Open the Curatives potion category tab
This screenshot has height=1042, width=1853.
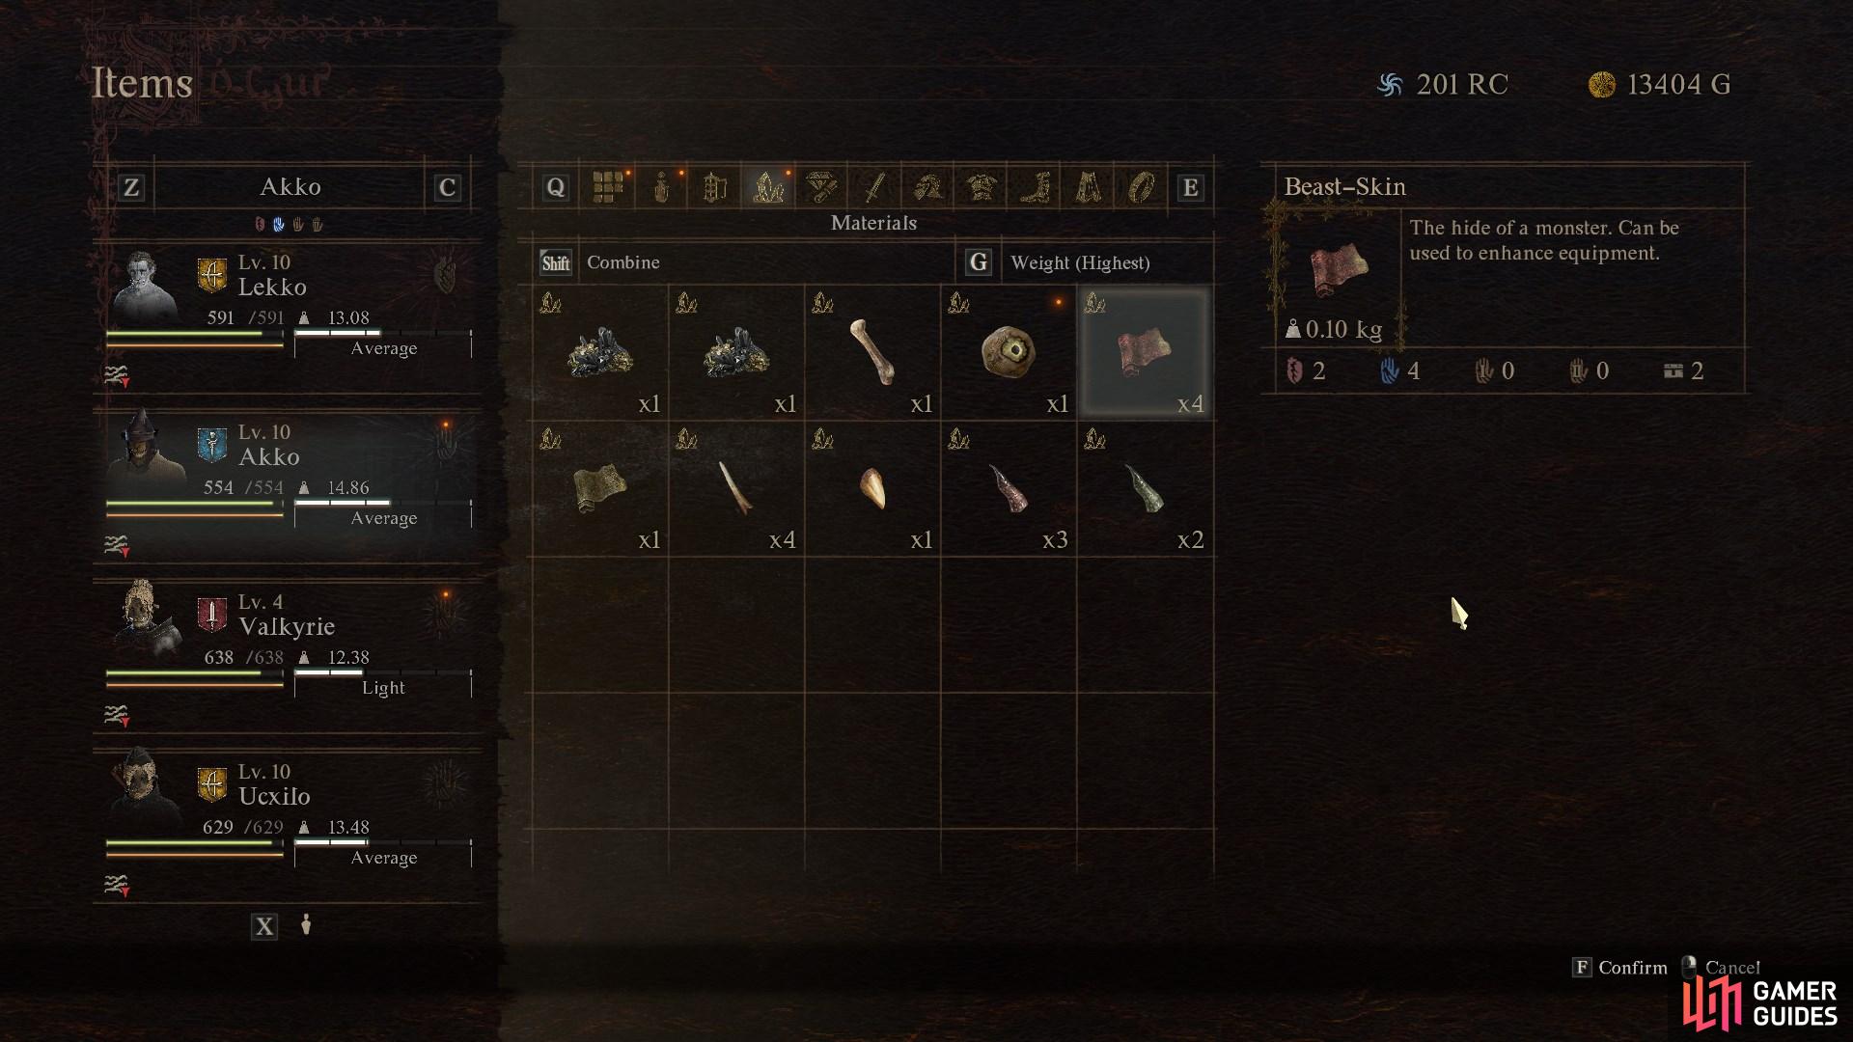coord(661,187)
